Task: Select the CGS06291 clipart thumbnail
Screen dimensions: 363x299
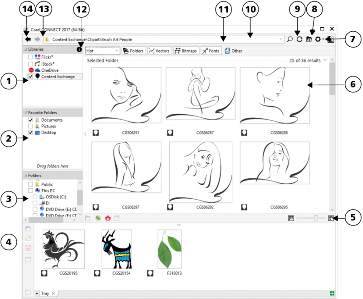Action: pyautogui.click(x=126, y=95)
